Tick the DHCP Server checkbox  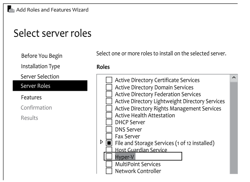tap(109, 122)
